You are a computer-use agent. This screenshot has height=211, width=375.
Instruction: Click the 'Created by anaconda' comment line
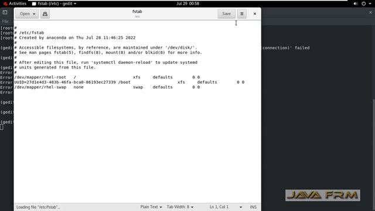click(x=75, y=38)
